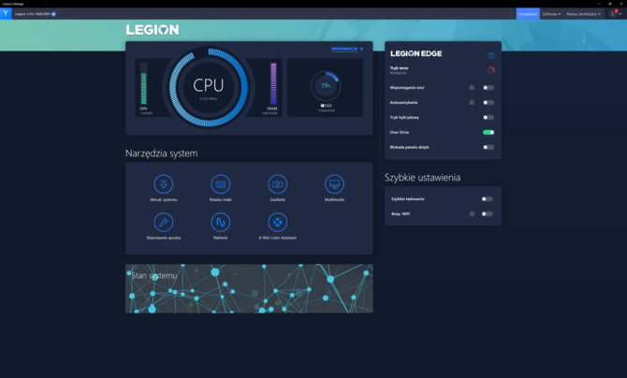
Task: Launch Skanowanie sprzętu wrench icon
Action: click(164, 223)
